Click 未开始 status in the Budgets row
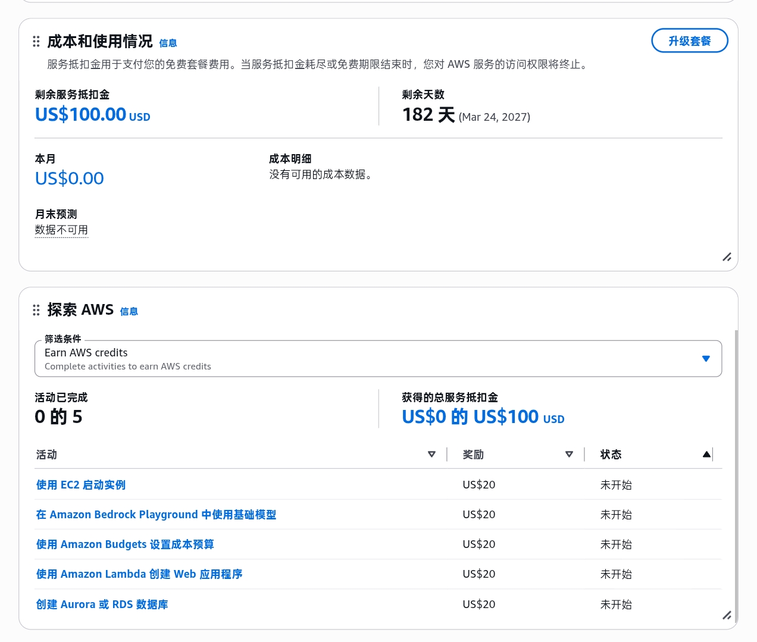The width and height of the screenshot is (757, 642). 616,544
